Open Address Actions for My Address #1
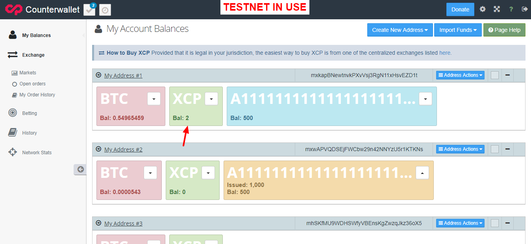Viewport: 531px width, 244px height. 461,75
